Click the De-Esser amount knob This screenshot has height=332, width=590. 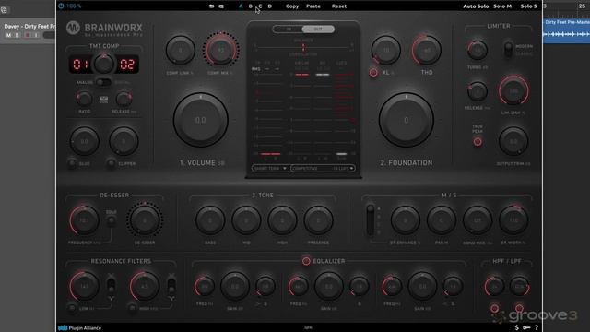[145, 220]
